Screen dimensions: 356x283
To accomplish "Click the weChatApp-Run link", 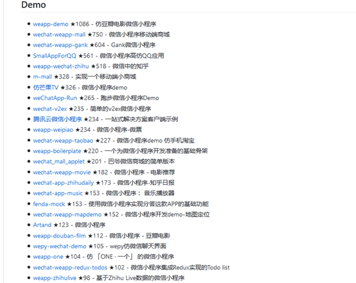I will 55,98.
